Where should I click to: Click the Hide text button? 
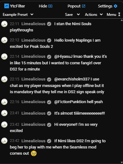point(43,6)
